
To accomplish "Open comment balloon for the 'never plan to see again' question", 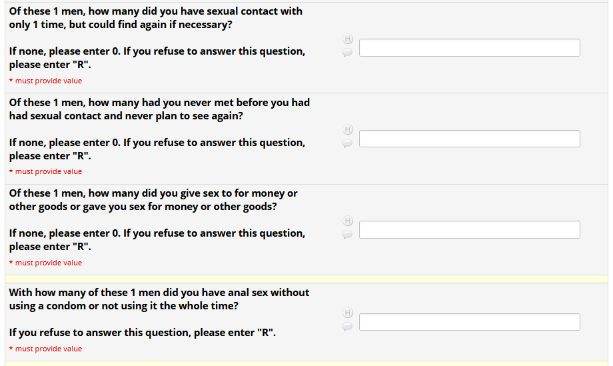I will coord(347,143).
